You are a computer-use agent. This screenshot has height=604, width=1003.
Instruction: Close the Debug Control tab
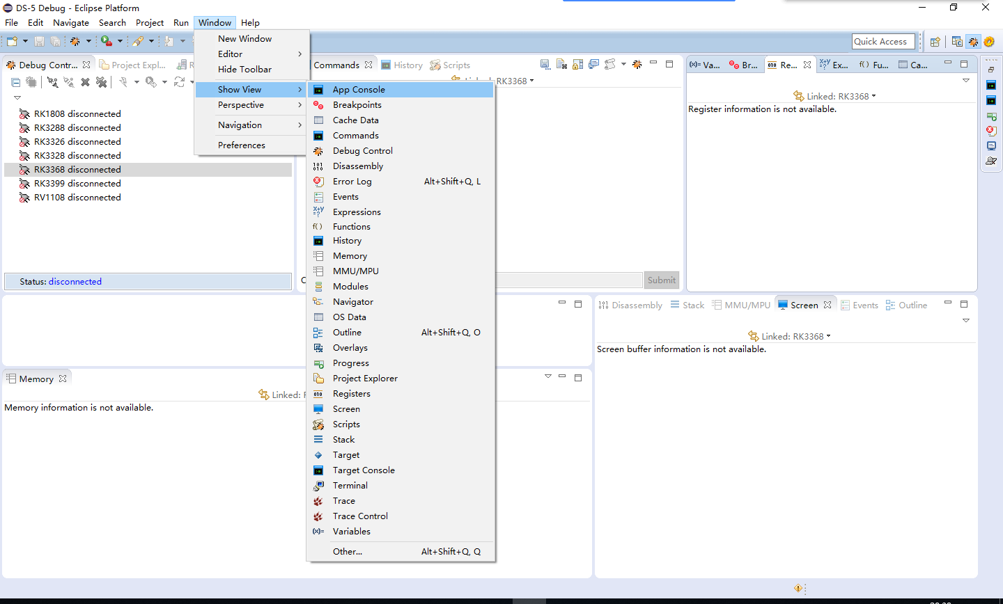[86, 65]
